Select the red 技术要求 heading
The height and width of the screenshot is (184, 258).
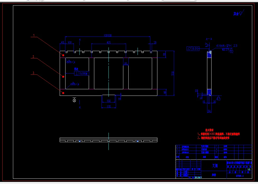point(209,130)
